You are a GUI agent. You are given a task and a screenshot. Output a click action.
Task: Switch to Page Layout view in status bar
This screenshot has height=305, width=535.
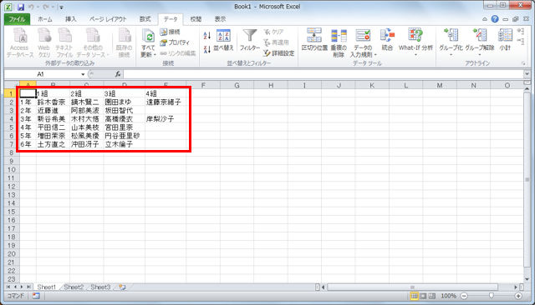click(423, 296)
